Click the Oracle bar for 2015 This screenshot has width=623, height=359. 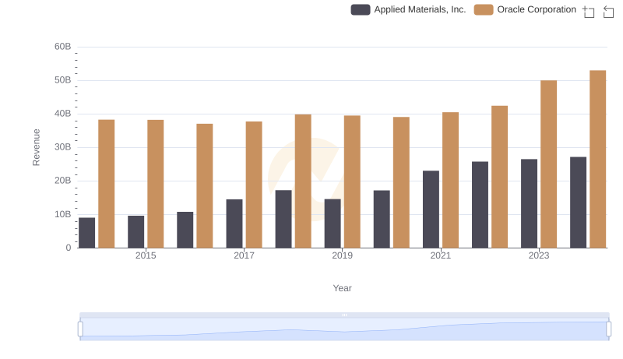pyautogui.click(x=155, y=184)
